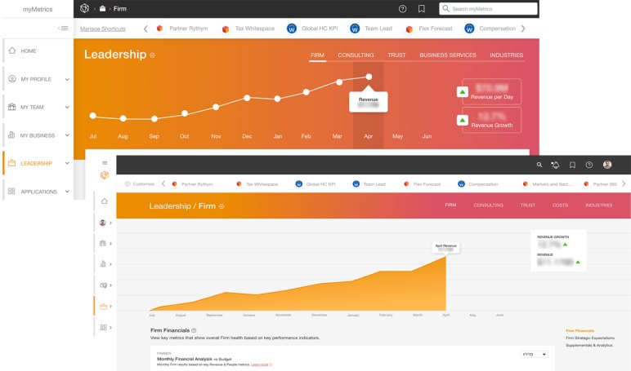The height and width of the screenshot is (371, 631).
Task: Click applications grid icon in collapsed sidebar
Action: [104, 327]
